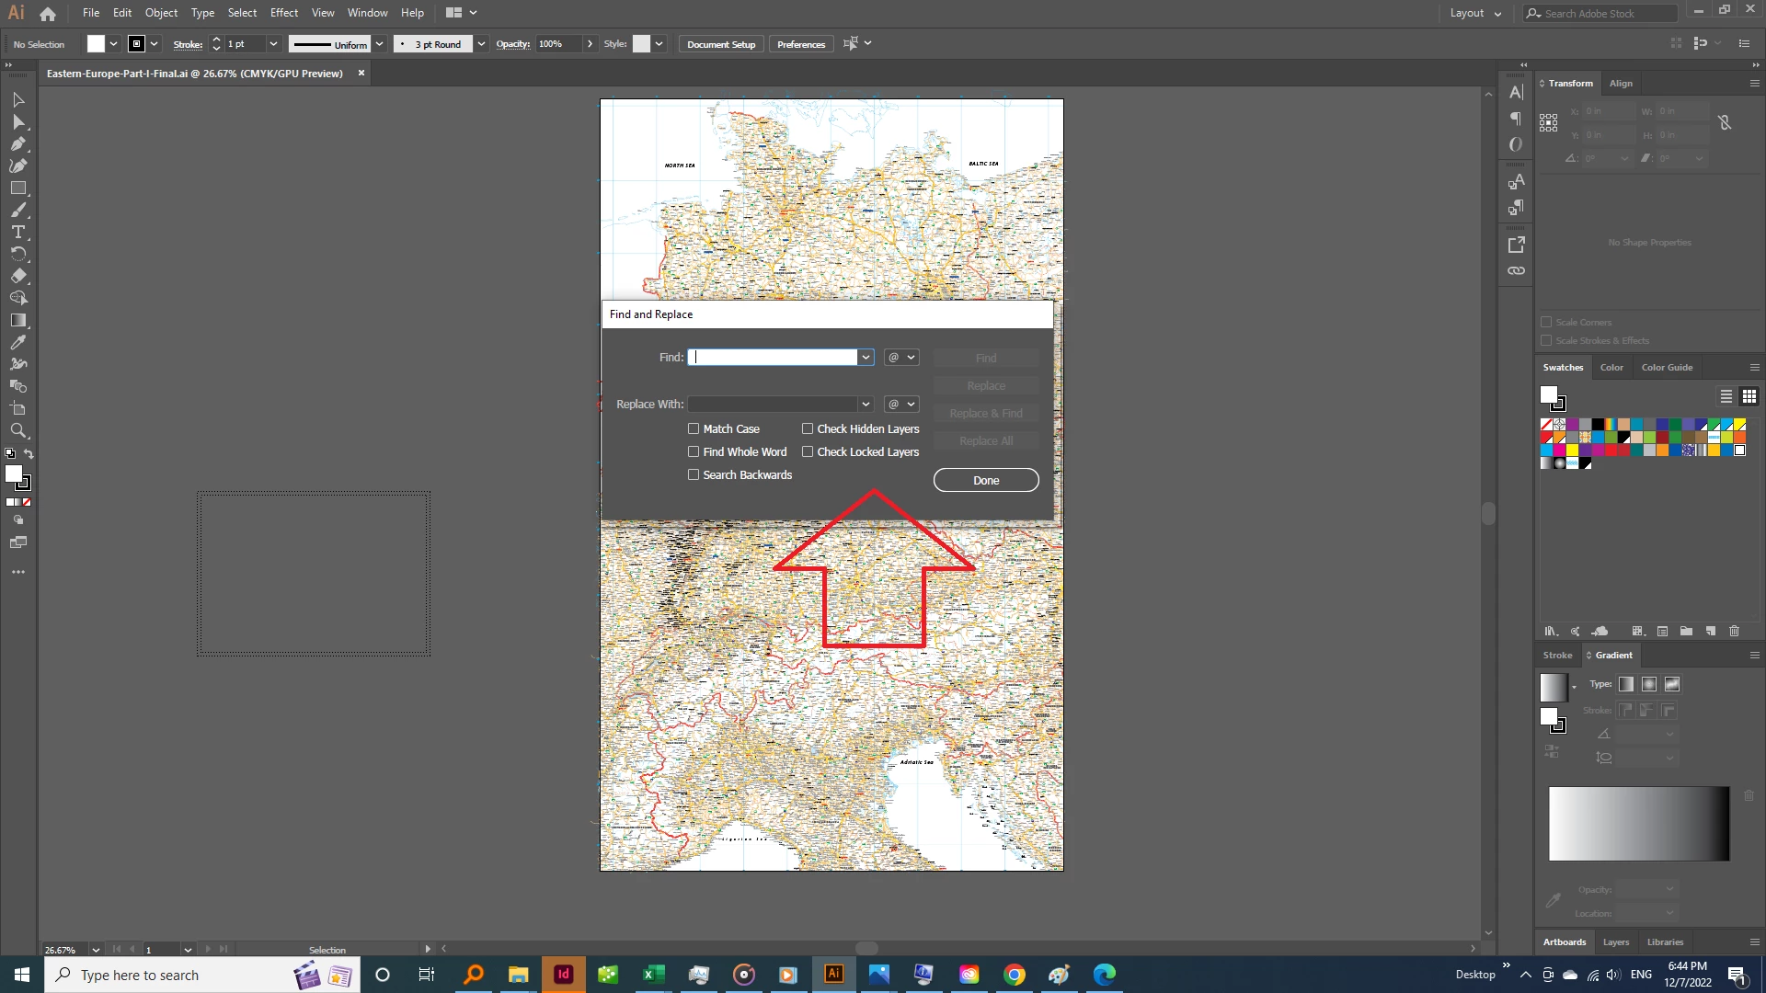This screenshot has height=993, width=1766.
Task: Switch to the Layers panel tab
Action: (x=1615, y=942)
